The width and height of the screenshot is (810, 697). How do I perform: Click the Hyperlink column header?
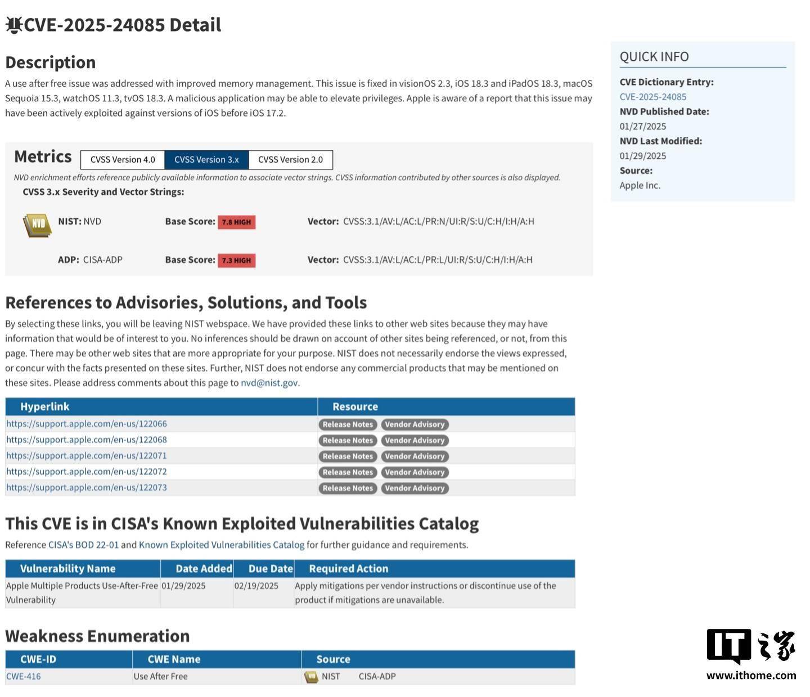click(x=161, y=406)
